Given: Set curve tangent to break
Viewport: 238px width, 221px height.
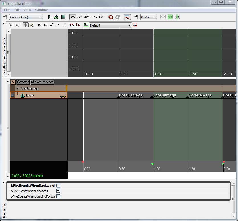Looking at the screenshot, I should (x=52, y=25).
